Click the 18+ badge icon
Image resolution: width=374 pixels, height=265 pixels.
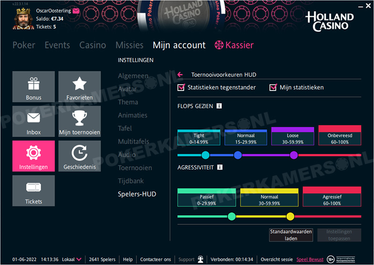pos(331,259)
